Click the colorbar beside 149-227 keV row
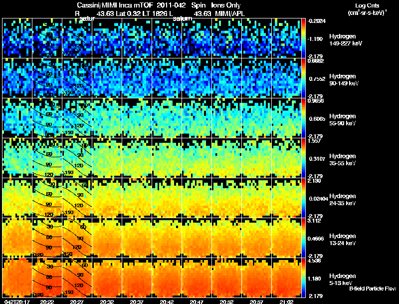This screenshot has height=304, width=399. [303, 38]
